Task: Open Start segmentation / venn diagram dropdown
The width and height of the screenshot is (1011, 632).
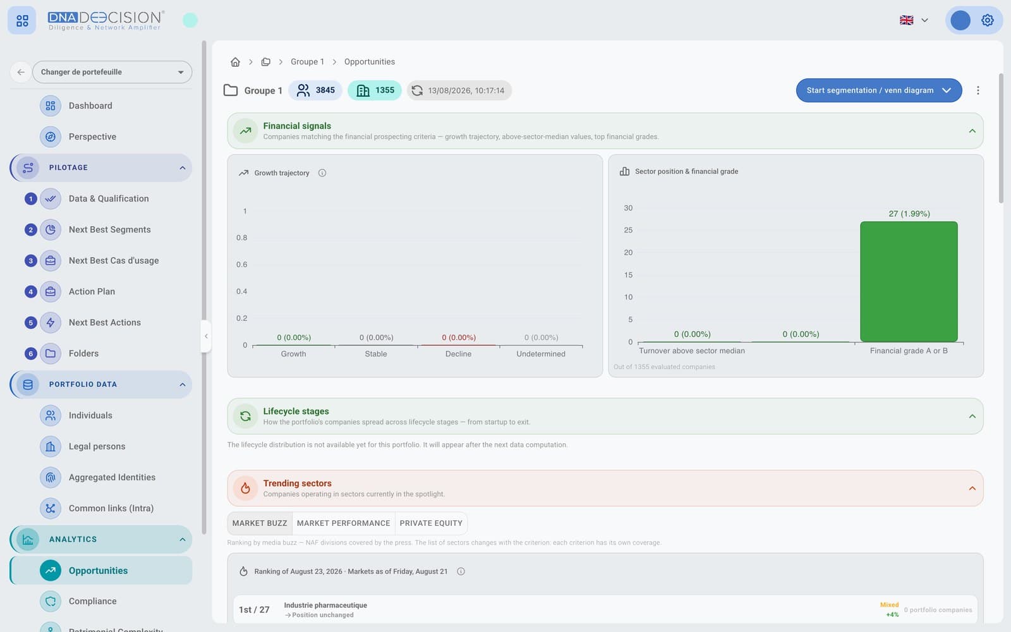Action: [x=878, y=90]
